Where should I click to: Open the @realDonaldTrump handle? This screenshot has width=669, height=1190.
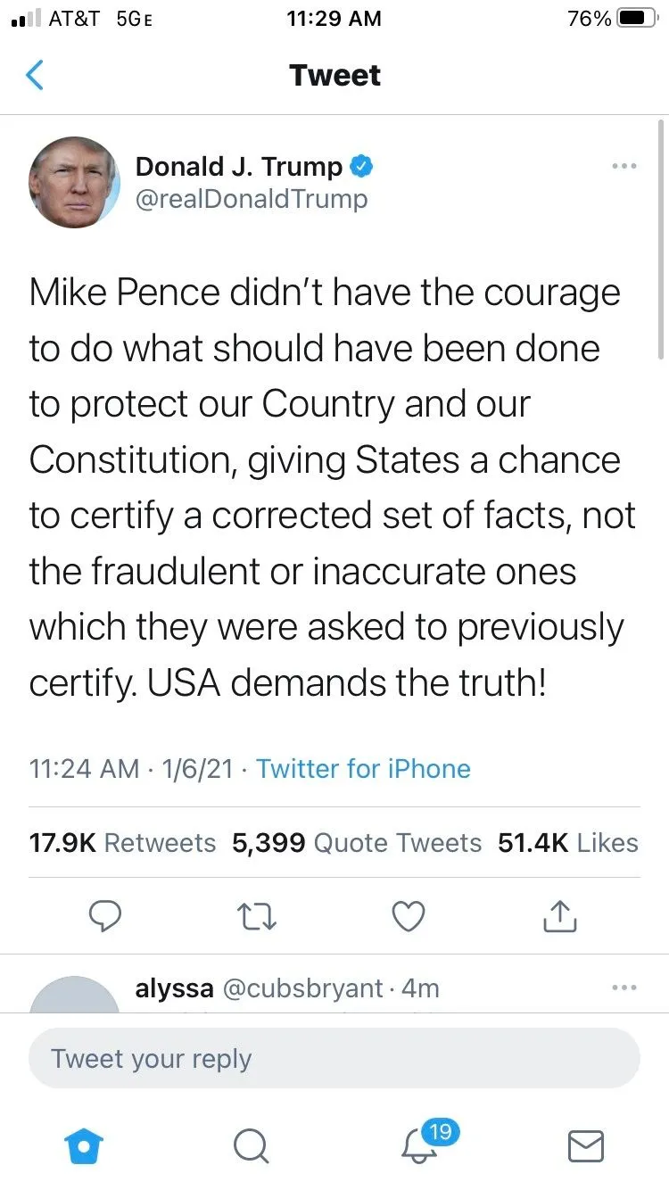point(251,199)
